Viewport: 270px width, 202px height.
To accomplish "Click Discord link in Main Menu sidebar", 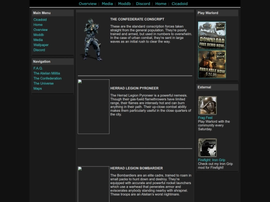I will 39,50.
